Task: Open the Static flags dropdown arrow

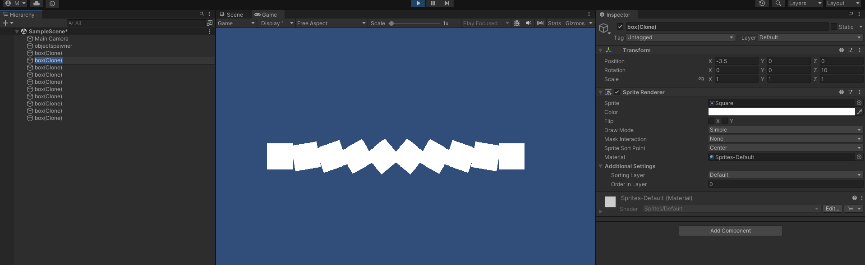Action: pos(860,27)
